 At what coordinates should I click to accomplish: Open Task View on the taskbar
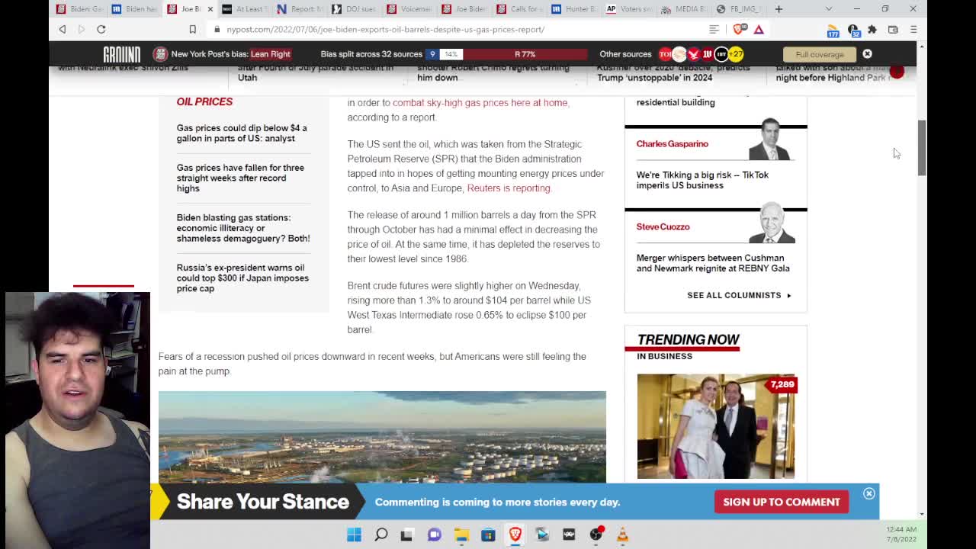pos(406,535)
